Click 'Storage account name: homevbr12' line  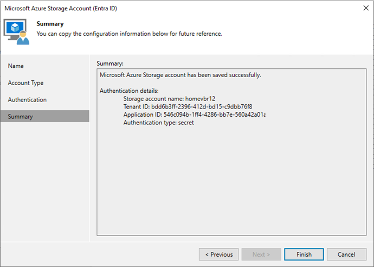click(169, 99)
